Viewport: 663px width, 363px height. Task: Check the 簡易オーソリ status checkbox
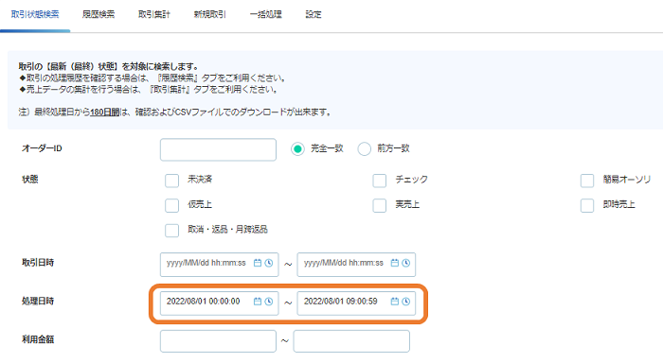[x=587, y=181]
